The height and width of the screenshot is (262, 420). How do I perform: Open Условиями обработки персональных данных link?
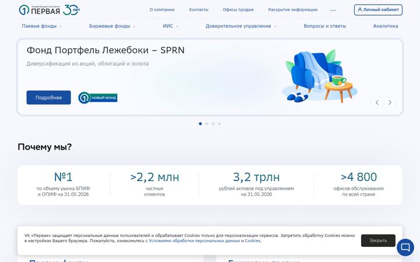point(194,241)
